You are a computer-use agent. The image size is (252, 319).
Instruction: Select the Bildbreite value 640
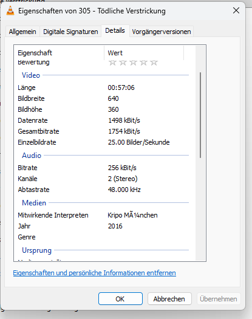coord(113,98)
